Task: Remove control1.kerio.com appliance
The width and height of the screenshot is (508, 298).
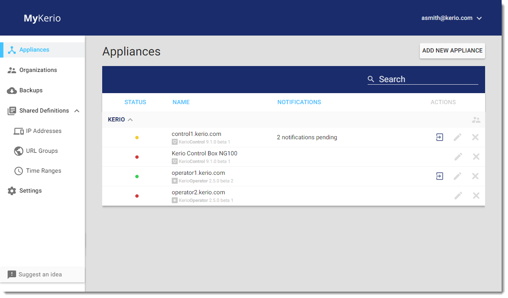Action: click(x=475, y=137)
